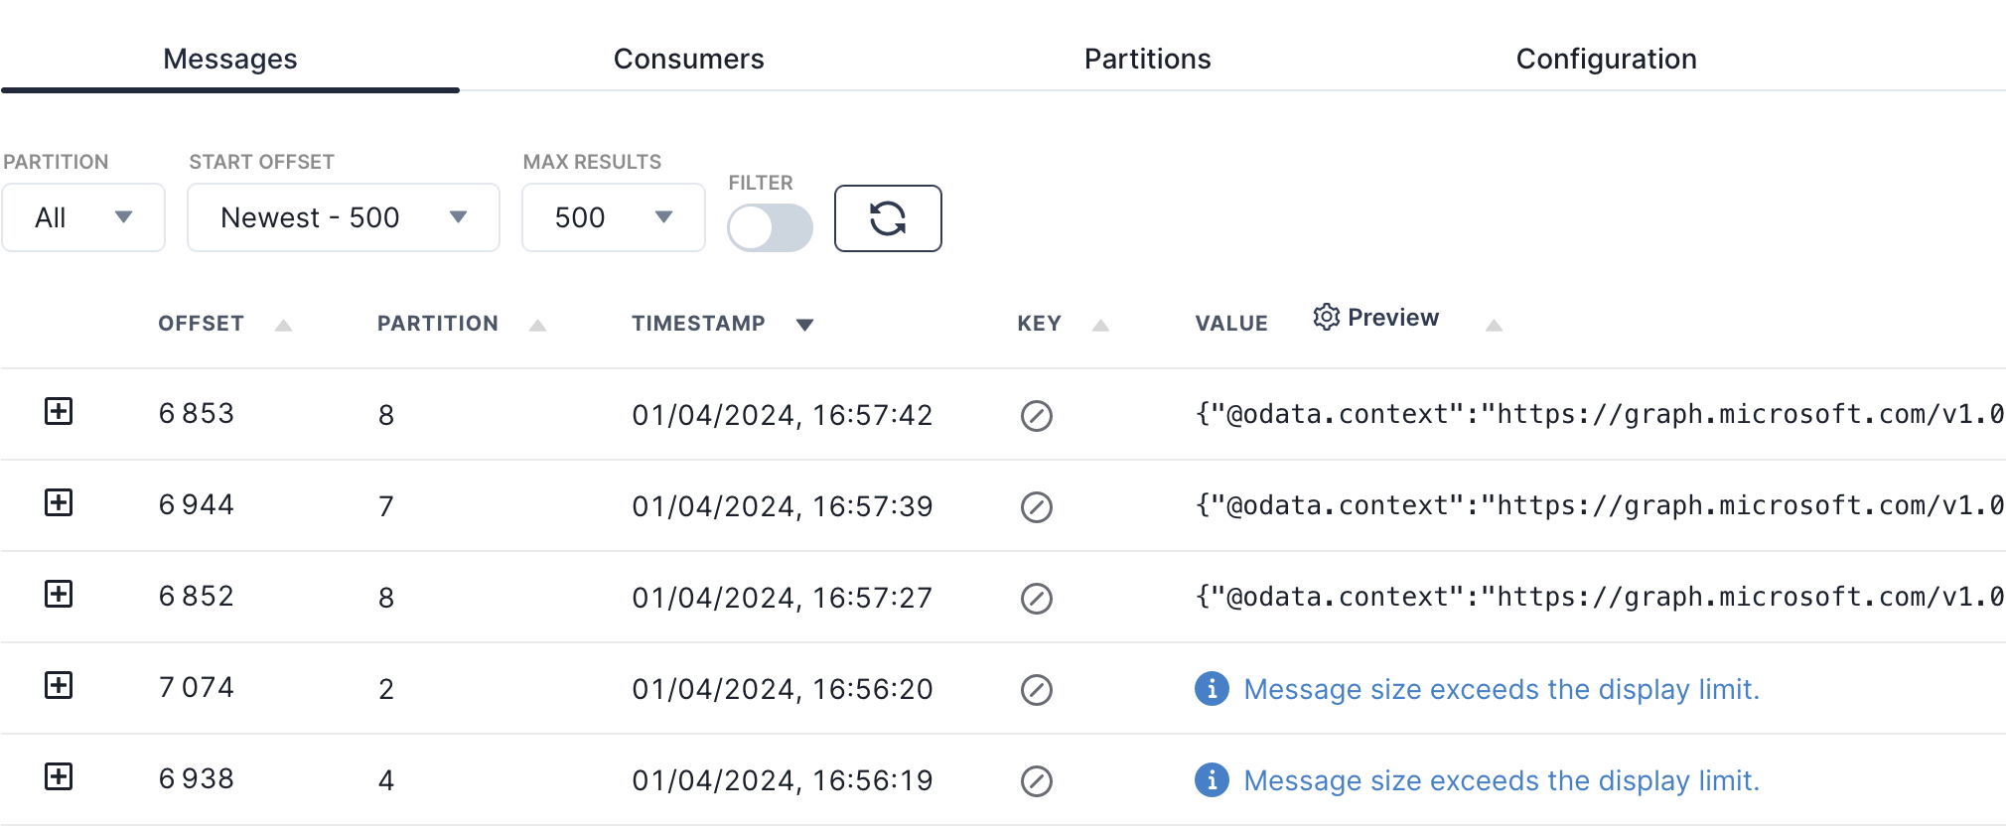Screen dimensions: 2006x829
Task: Click offset value 7 074
Action: coord(197,687)
